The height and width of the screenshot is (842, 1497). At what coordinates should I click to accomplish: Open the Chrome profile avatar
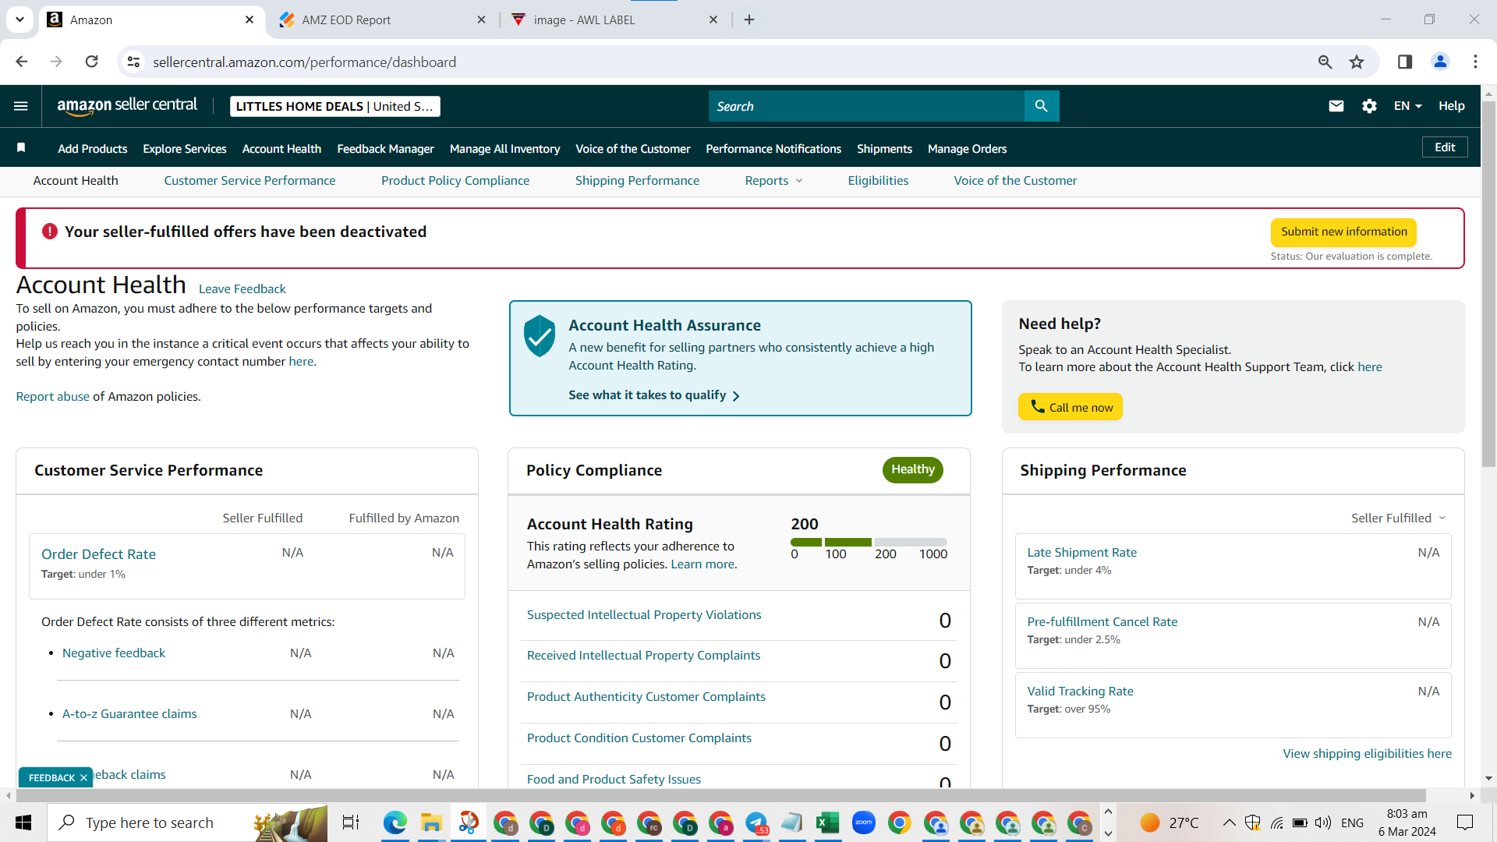pos(1440,62)
